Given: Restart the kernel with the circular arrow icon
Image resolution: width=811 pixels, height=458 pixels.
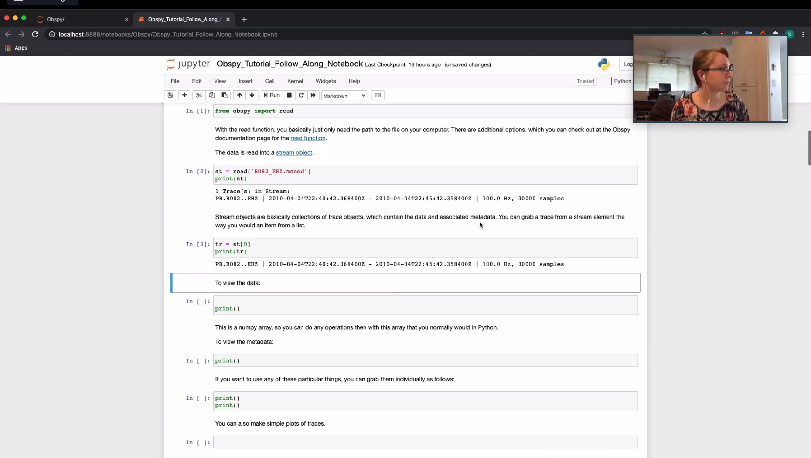Looking at the screenshot, I should pos(301,95).
